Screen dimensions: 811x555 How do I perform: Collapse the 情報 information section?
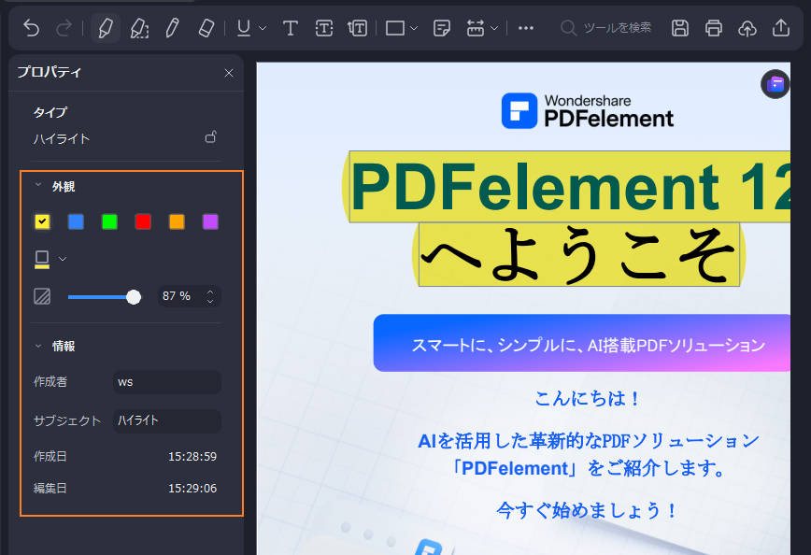38,345
